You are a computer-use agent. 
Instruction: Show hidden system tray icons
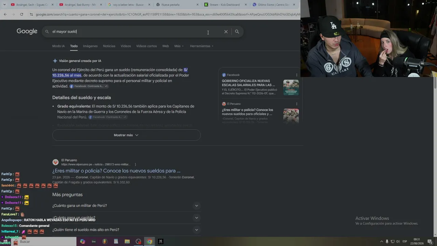[382, 242]
